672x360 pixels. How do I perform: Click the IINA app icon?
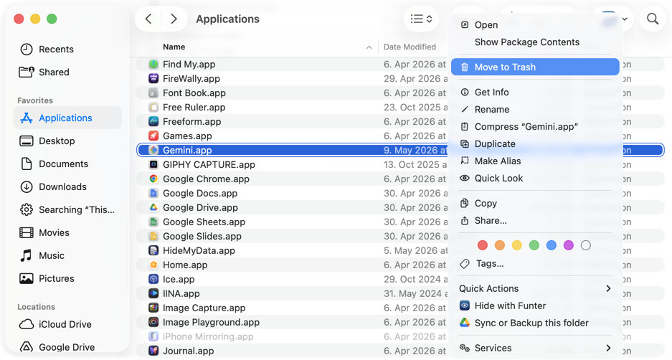153,293
